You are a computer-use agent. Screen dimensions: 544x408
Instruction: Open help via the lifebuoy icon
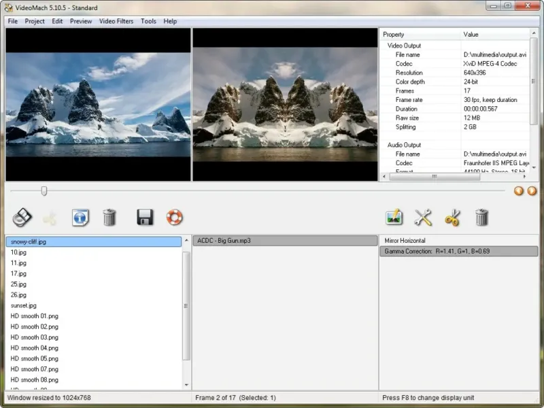(x=175, y=218)
